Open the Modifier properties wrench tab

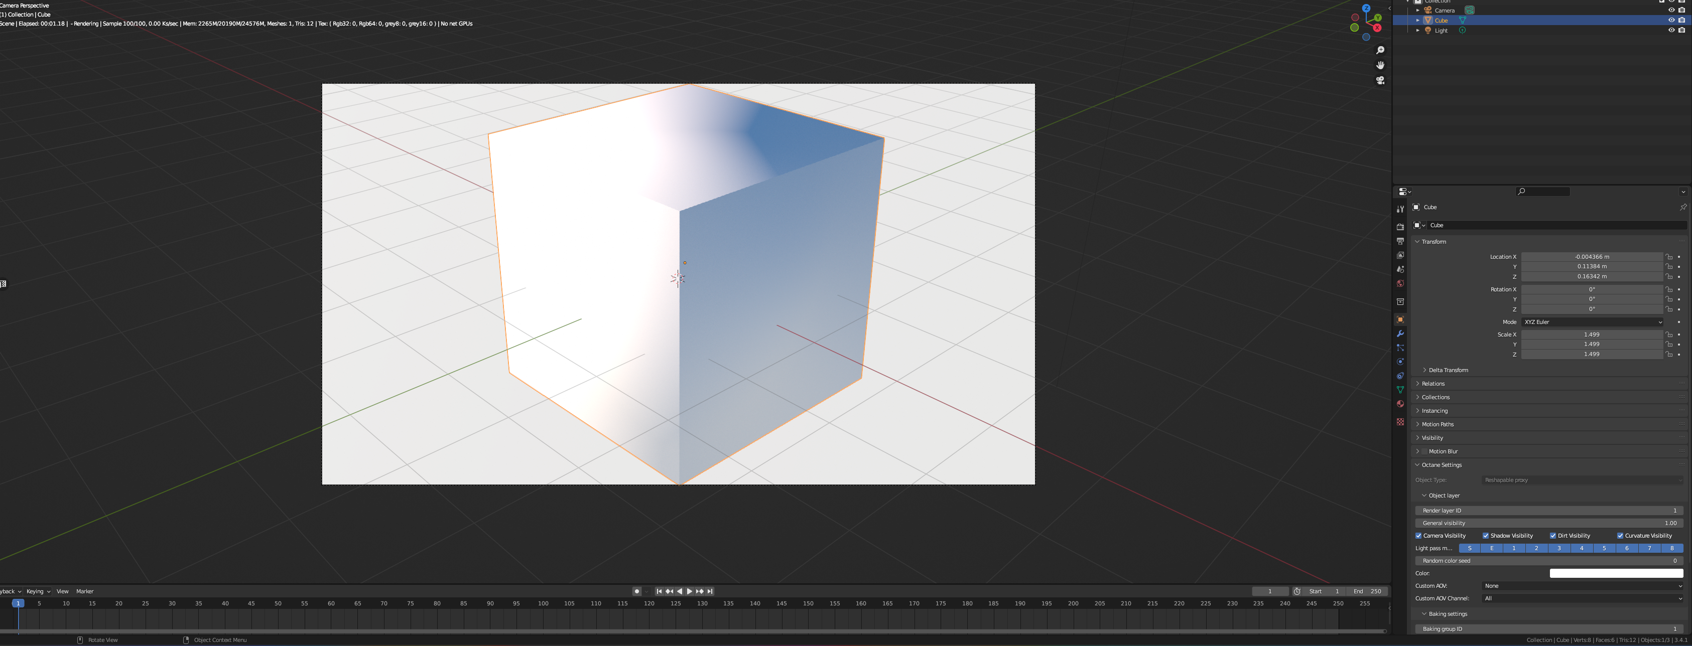[x=1400, y=334]
